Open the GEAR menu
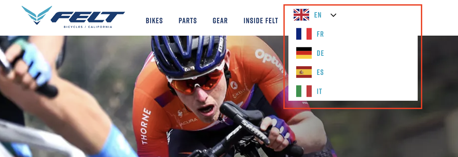This screenshot has width=458, height=157. 220,21
